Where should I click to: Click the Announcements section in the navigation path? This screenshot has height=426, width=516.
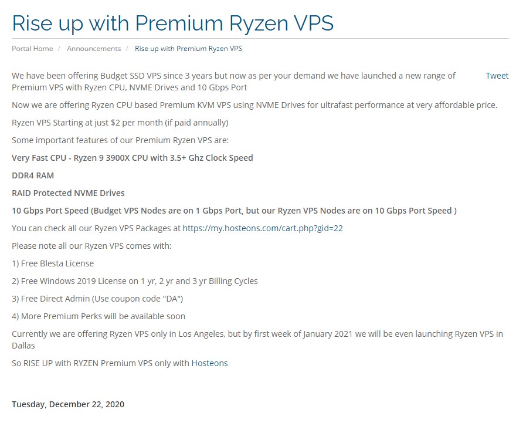tap(94, 49)
